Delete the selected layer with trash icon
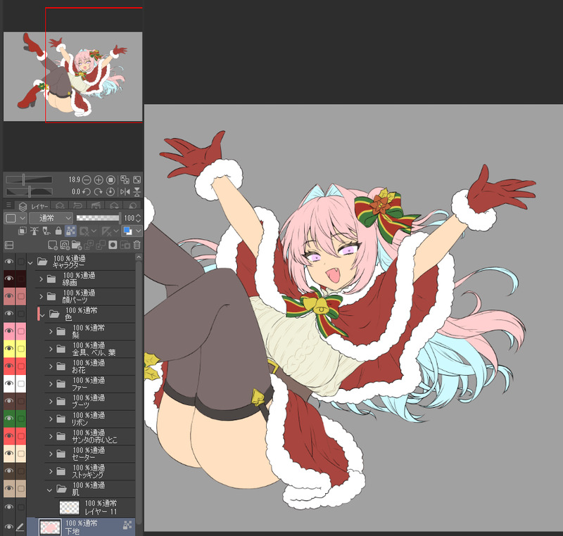563x536 pixels. pos(137,245)
